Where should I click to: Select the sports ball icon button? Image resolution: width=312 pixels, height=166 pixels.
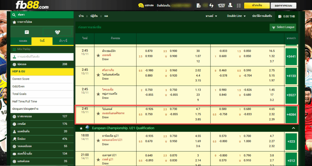57,32
